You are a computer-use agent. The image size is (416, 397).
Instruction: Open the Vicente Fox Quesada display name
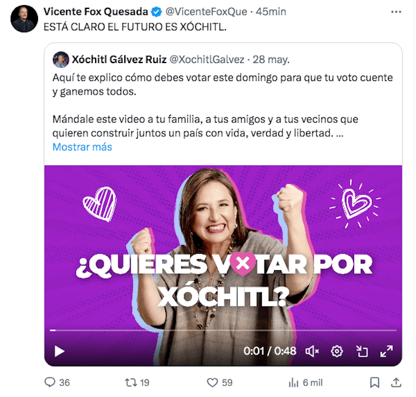[x=96, y=12]
